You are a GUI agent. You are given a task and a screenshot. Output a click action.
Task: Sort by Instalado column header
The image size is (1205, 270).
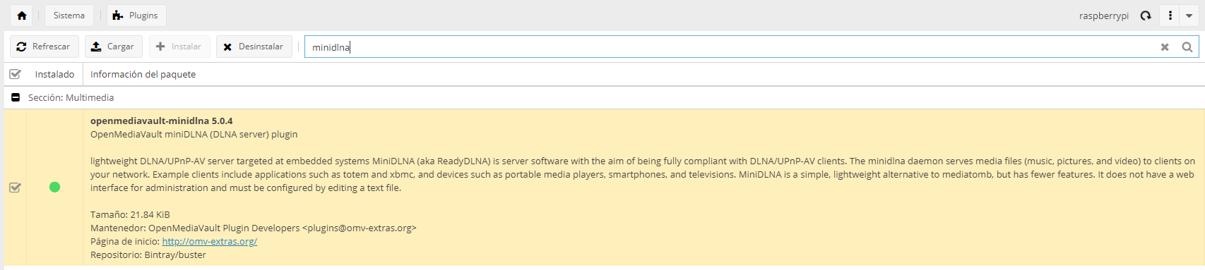[x=54, y=74]
